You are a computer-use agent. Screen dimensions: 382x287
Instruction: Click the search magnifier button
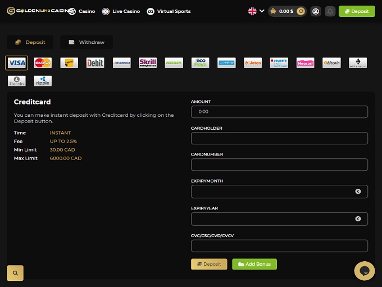pyautogui.click(x=15, y=273)
